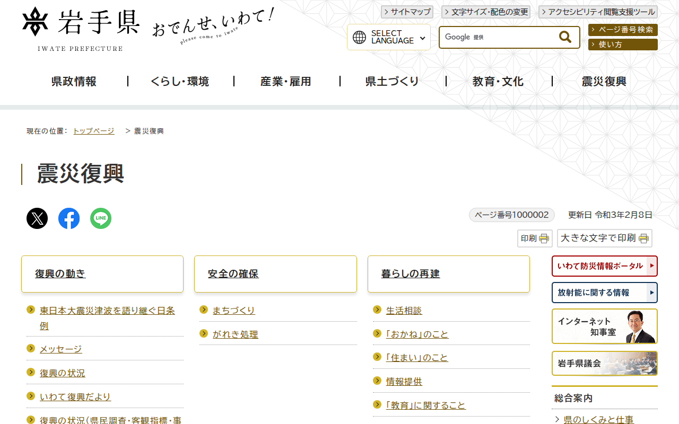The height and width of the screenshot is (424, 679).
Task: Open 暮らしの再建 section heading
Action: click(x=411, y=274)
